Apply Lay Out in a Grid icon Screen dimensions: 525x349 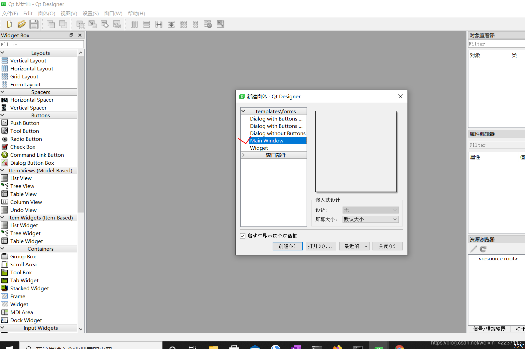pos(183,24)
